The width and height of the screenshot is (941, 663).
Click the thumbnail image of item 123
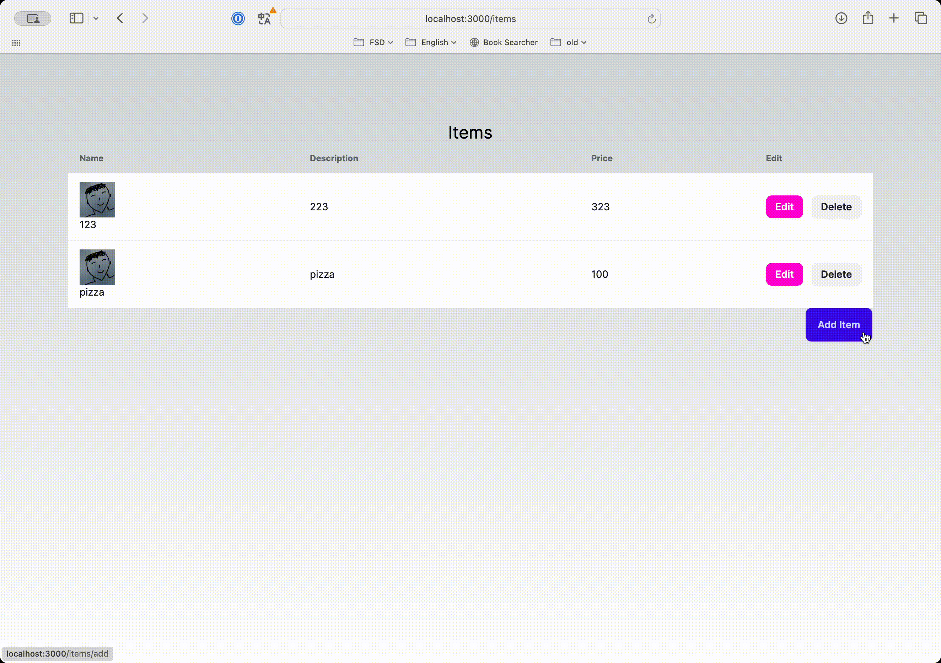point(97,200)
